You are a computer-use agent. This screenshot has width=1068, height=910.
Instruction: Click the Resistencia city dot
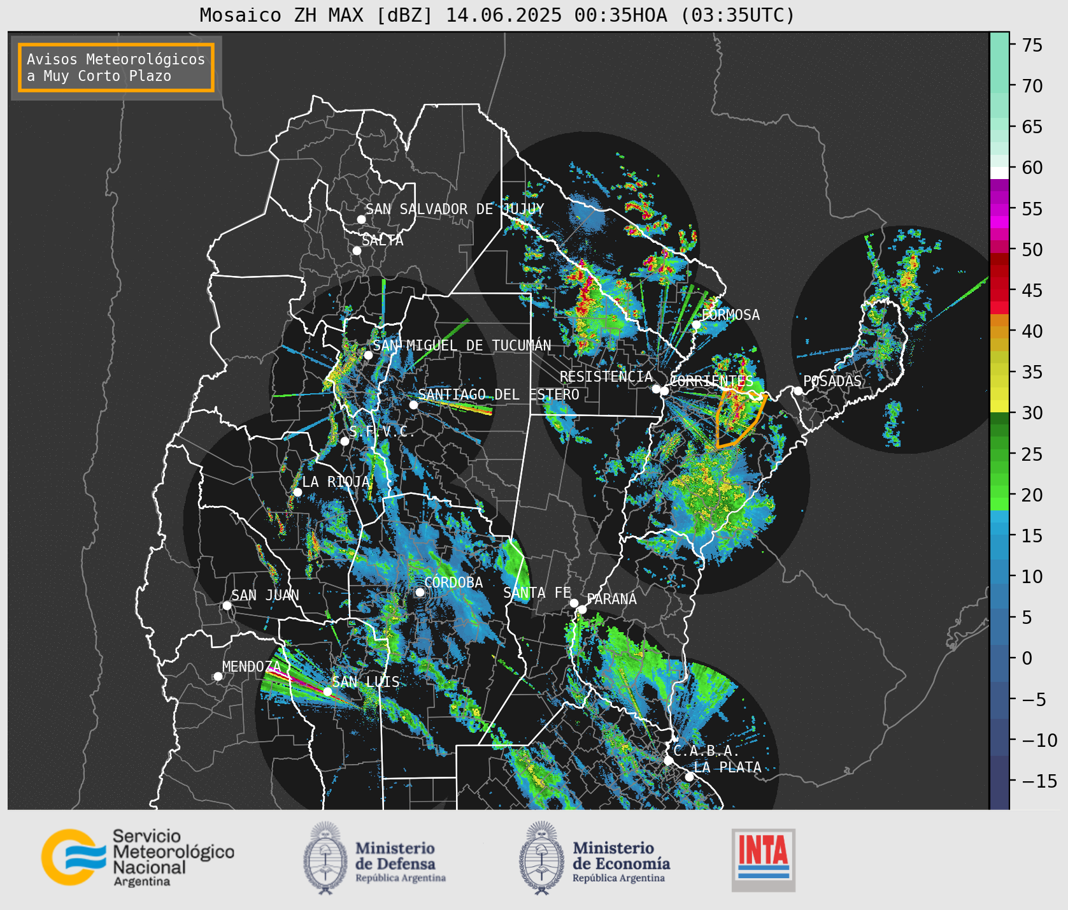(x=656, y=388)
